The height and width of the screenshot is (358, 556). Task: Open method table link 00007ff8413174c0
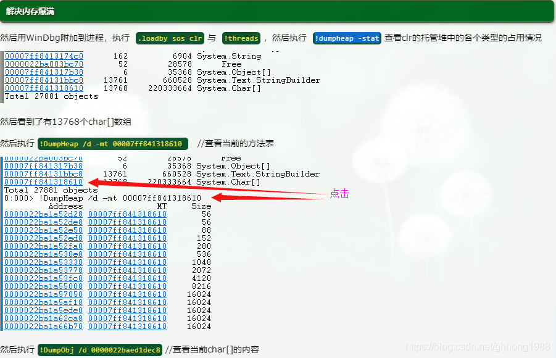[43, 56]
